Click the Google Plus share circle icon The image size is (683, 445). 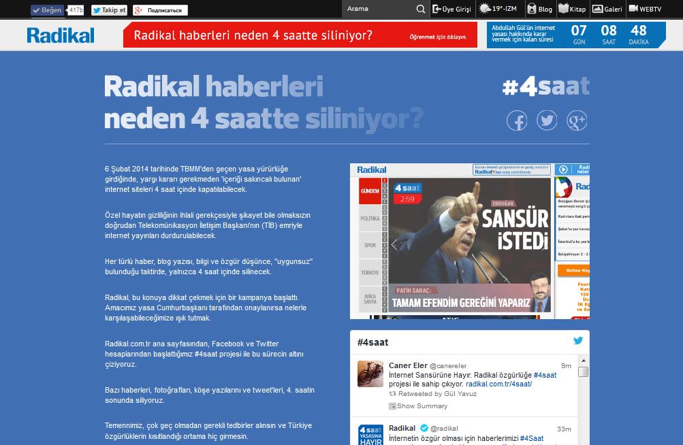pyautogui.click(x=577, y=121)
